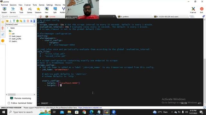Image resolution: width=206 pixels, height=115 pixels.
Task: Open the Terminal menu
Action: (x=4, y=5)
